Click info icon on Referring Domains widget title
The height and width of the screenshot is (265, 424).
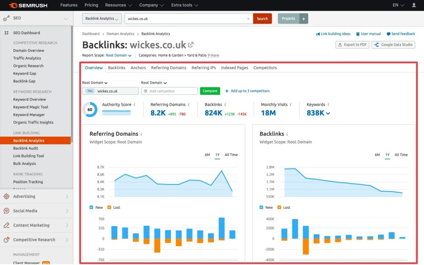tap(141, 134)
